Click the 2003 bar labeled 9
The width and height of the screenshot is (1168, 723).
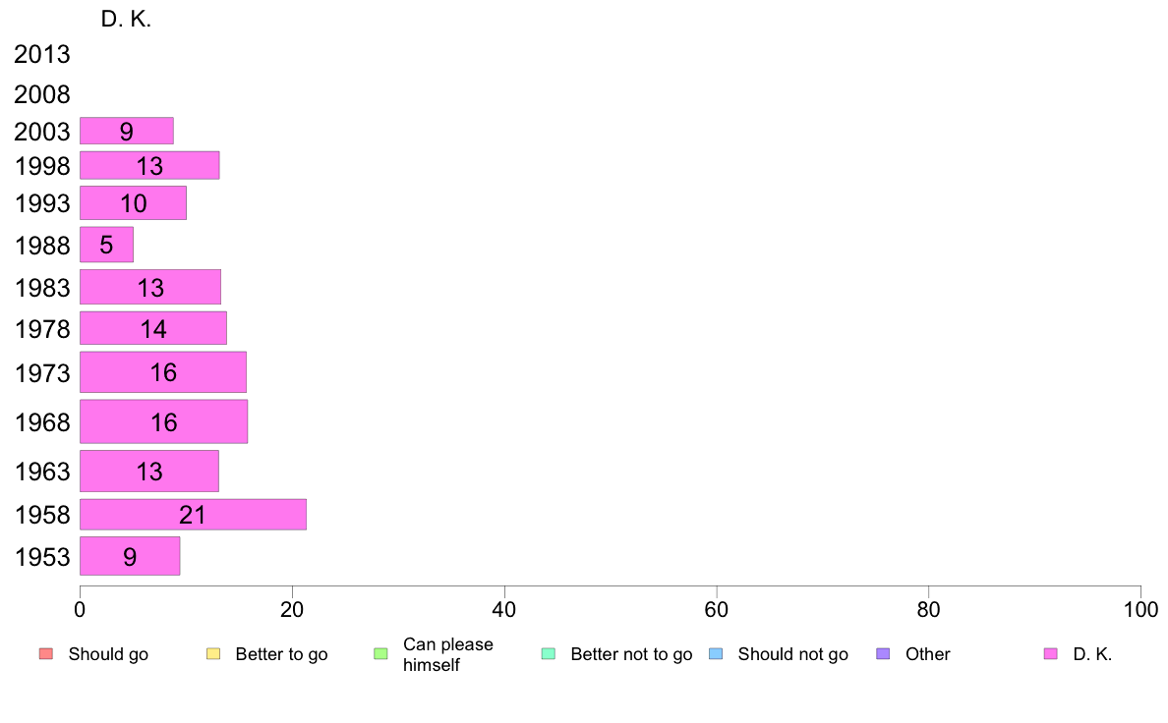(127, 131)
